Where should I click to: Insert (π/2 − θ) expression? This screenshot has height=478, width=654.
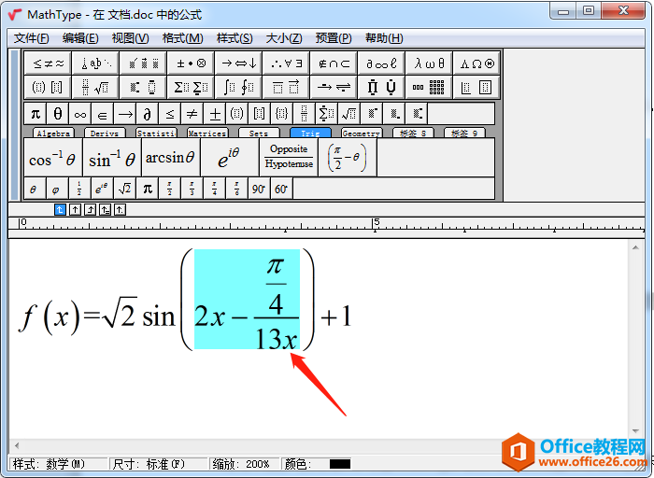pos(348,158)
